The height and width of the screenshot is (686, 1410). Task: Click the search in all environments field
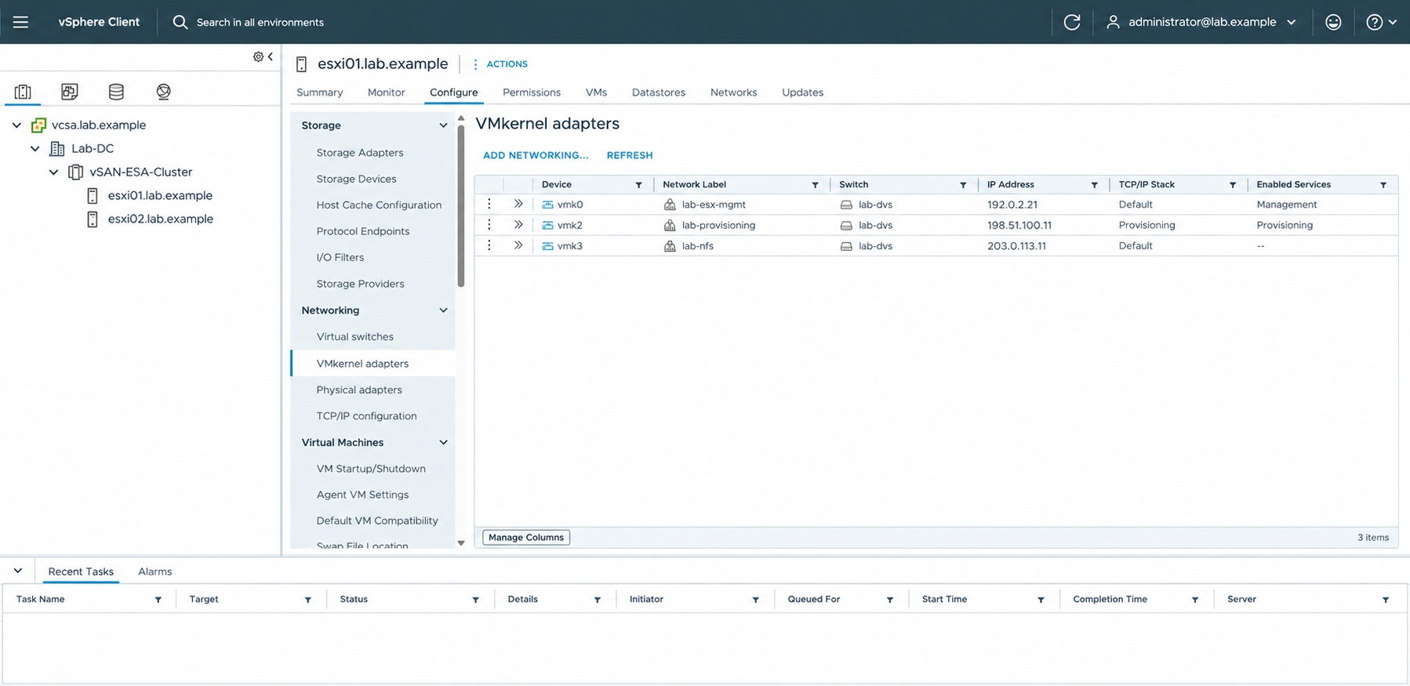[x=260, y=22]
